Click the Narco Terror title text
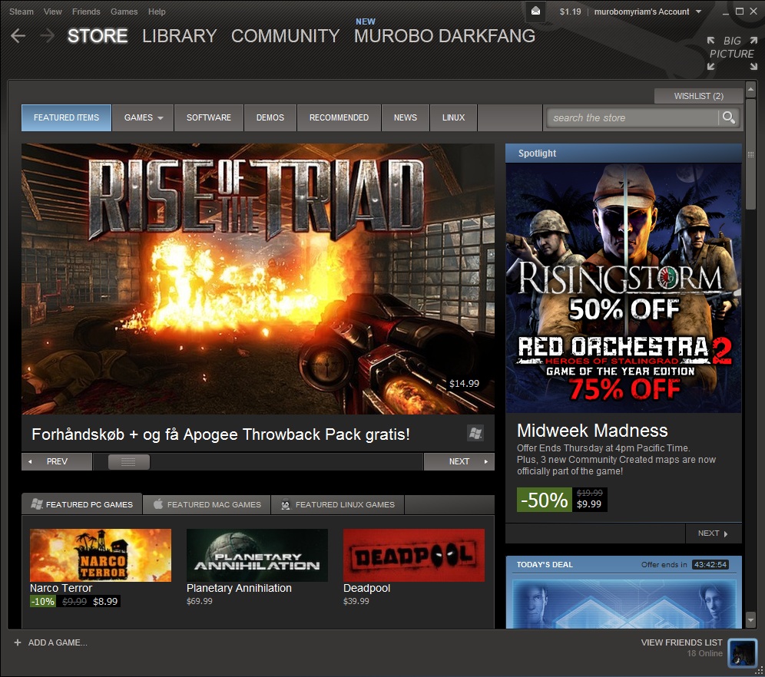765x677 pixels. pos(61,588)
